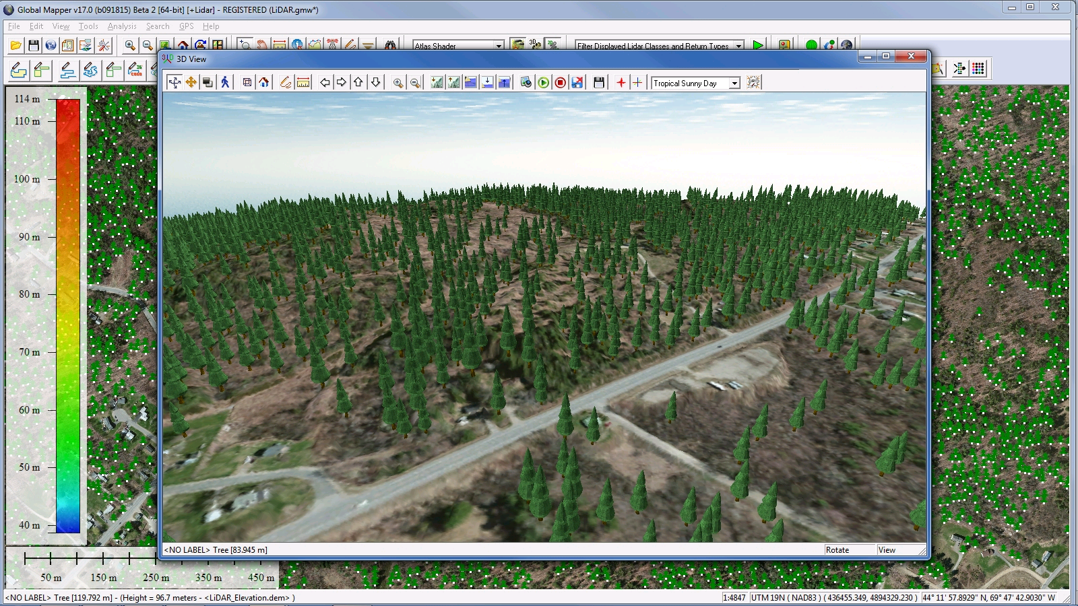Viewport: 1078px width, 606px height.
Task: Open data file with the yellow folder icon
Action: click(15, 45)
